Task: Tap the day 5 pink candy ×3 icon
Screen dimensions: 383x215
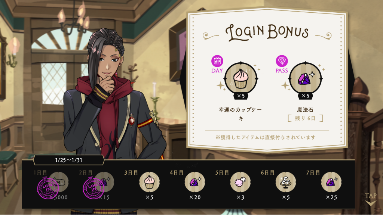Action: [x=240, y=182]
